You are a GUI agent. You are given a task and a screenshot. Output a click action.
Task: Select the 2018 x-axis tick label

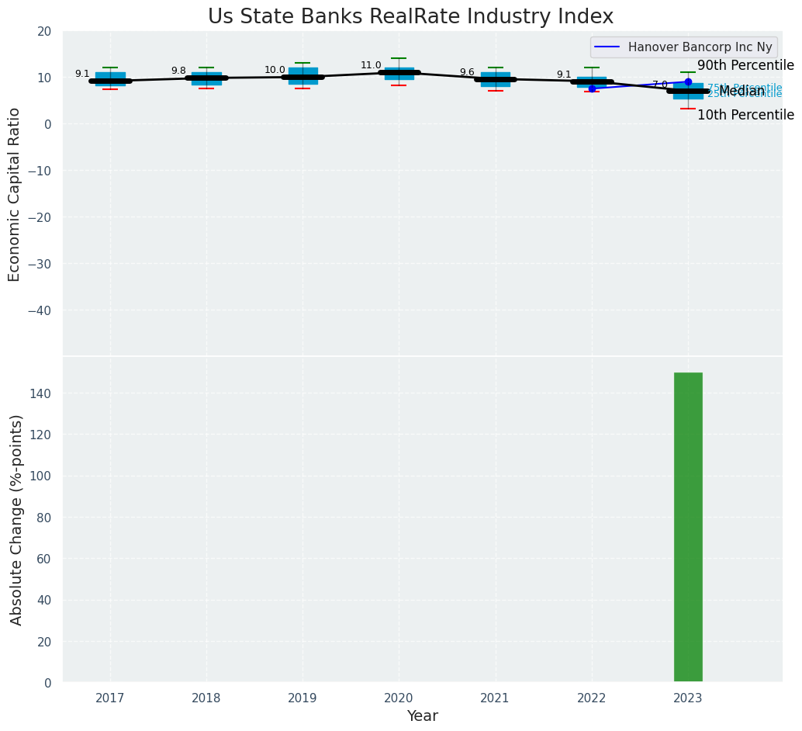tap(206, 698)
